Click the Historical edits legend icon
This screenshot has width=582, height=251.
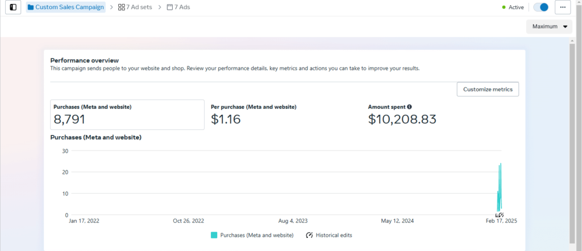tap(309, 235)
